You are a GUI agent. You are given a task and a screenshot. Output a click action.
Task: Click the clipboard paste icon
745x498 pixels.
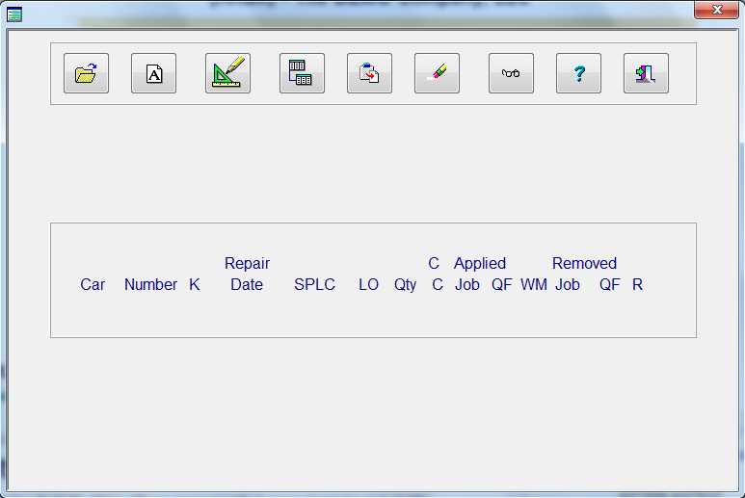369,73
